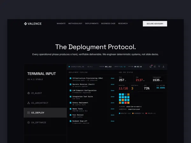Click the VALENCE wordmark
The width and height of the screenshot is (191, 143).
[35, 24]
